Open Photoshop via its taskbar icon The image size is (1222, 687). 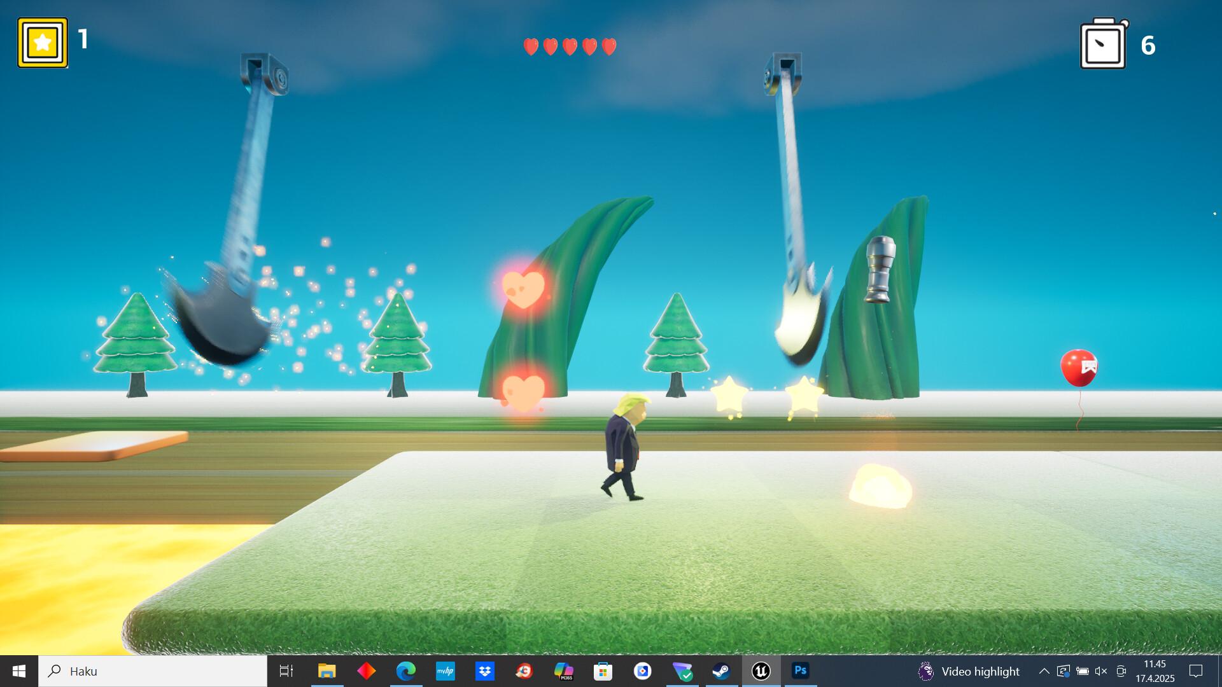(x=801, y=671)
